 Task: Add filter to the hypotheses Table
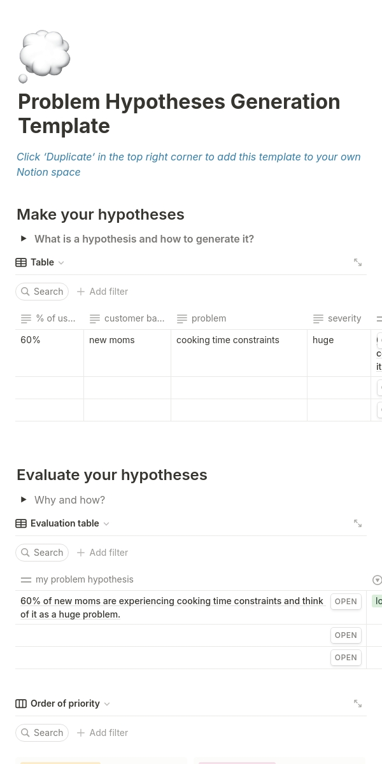[x=103, y=292]
